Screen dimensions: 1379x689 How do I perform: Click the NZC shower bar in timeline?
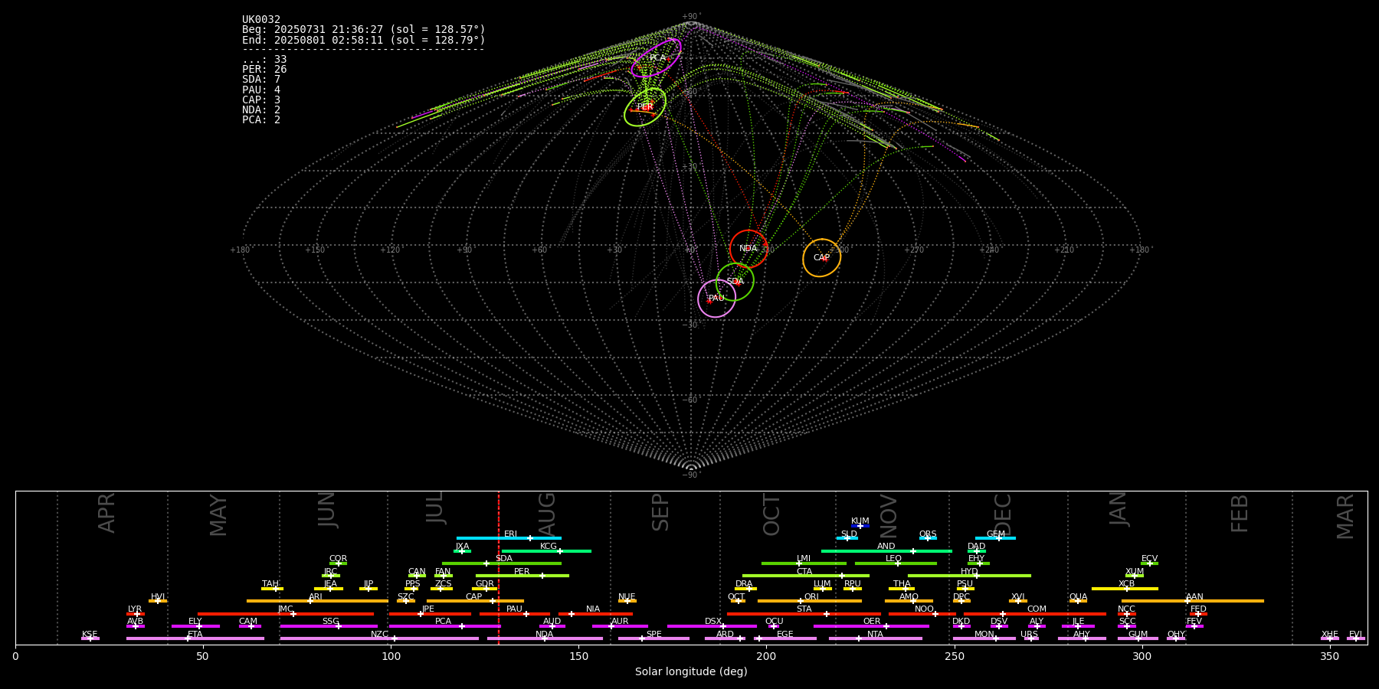pyautogui.click(x=379, y=638)
